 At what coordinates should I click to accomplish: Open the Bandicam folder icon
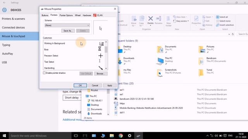201,61
